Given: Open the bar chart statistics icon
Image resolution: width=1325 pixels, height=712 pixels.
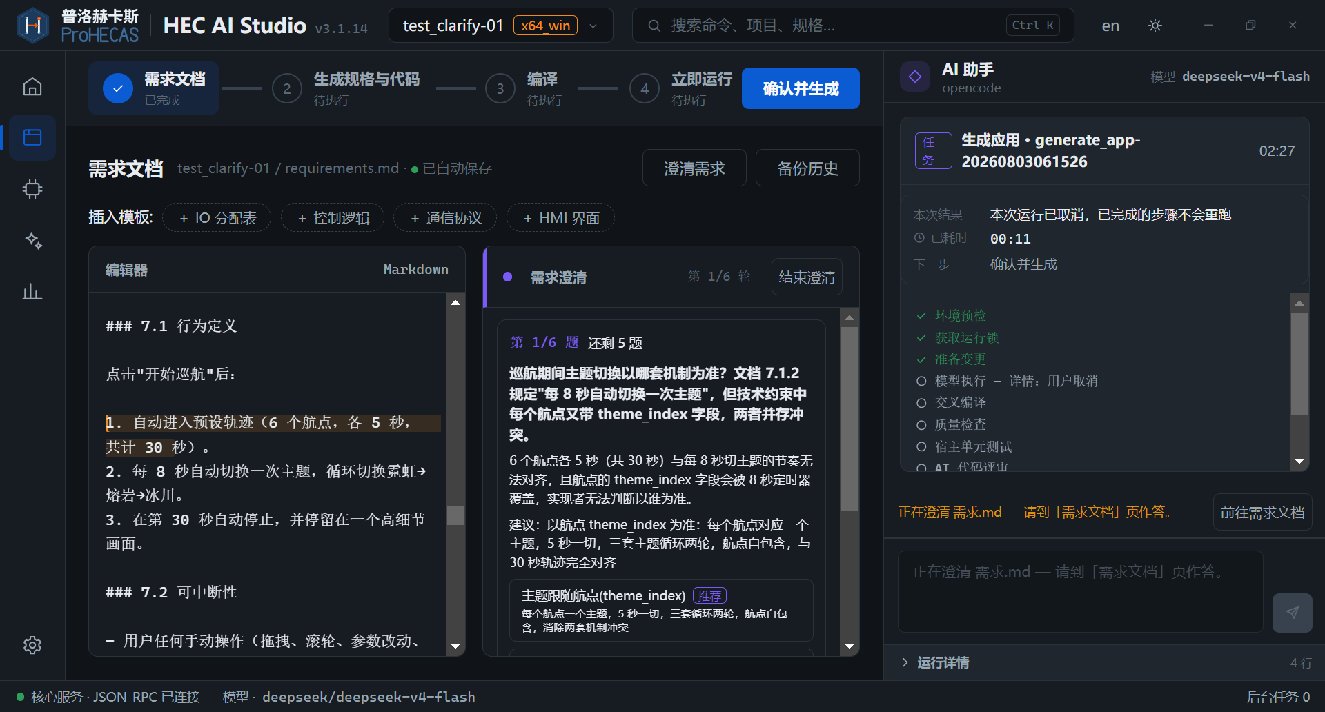Looking at the screenshot, I should click(x=32, y=291).
